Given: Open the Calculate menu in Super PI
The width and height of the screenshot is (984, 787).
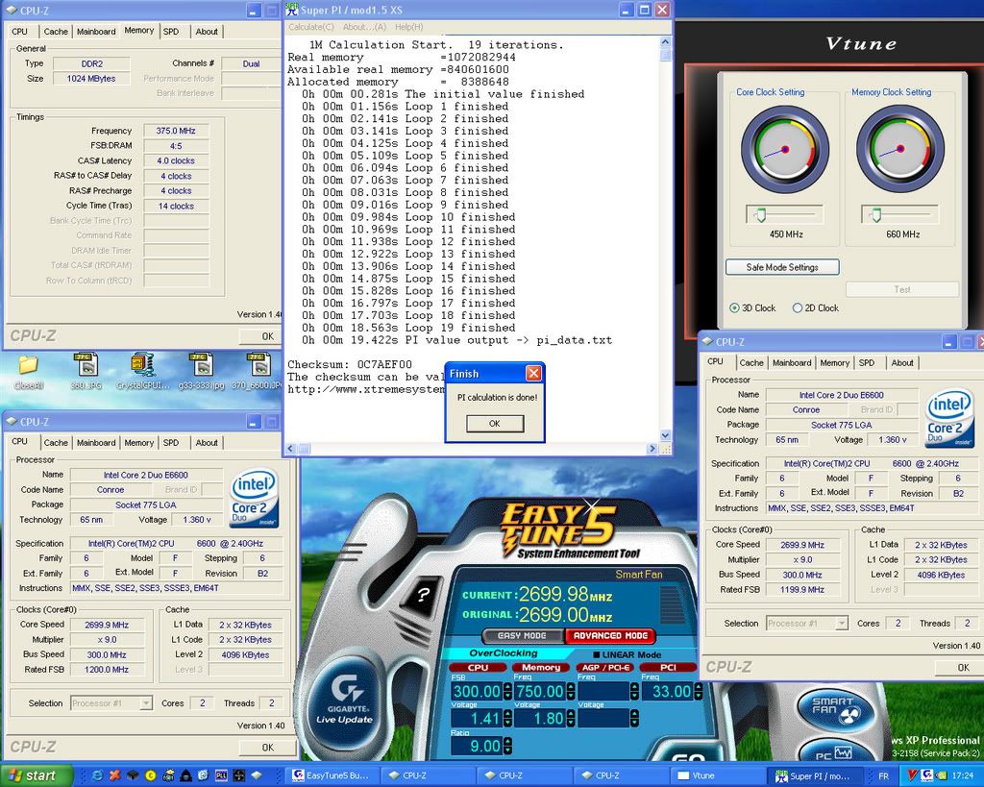Looking at the screenshot, I should pos(311,27).
